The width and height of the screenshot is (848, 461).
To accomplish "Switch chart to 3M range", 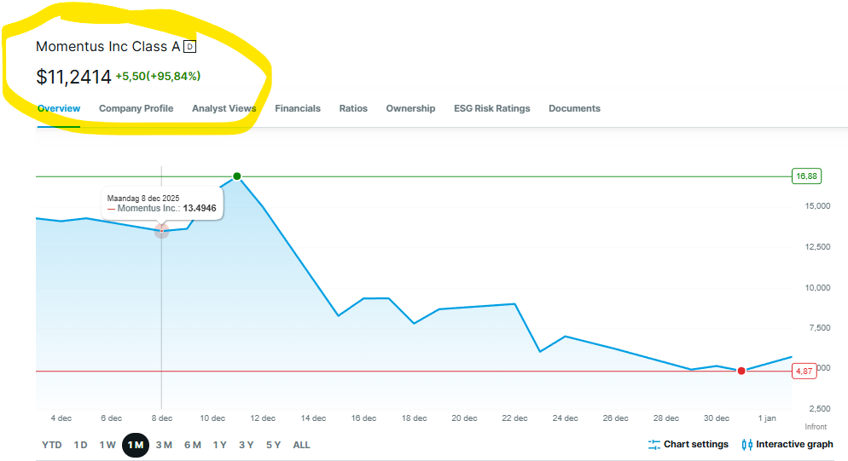I will [x=164, y=445].
